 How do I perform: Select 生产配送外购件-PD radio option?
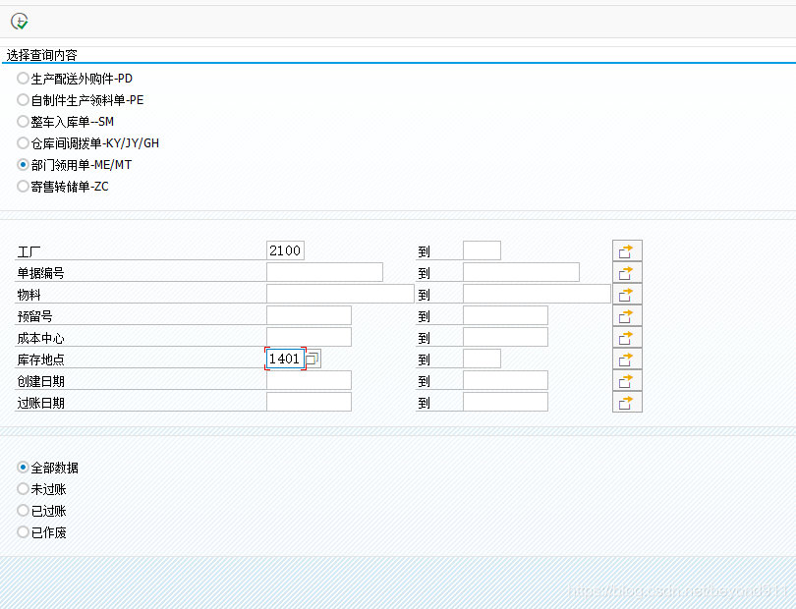(23, 79)
